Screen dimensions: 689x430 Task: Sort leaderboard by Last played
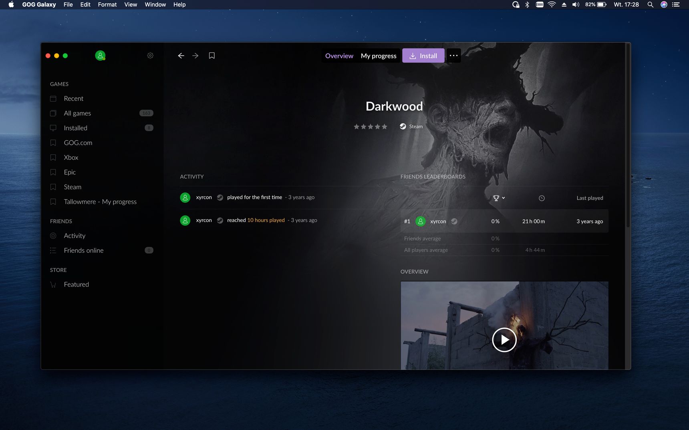point(590,198)
